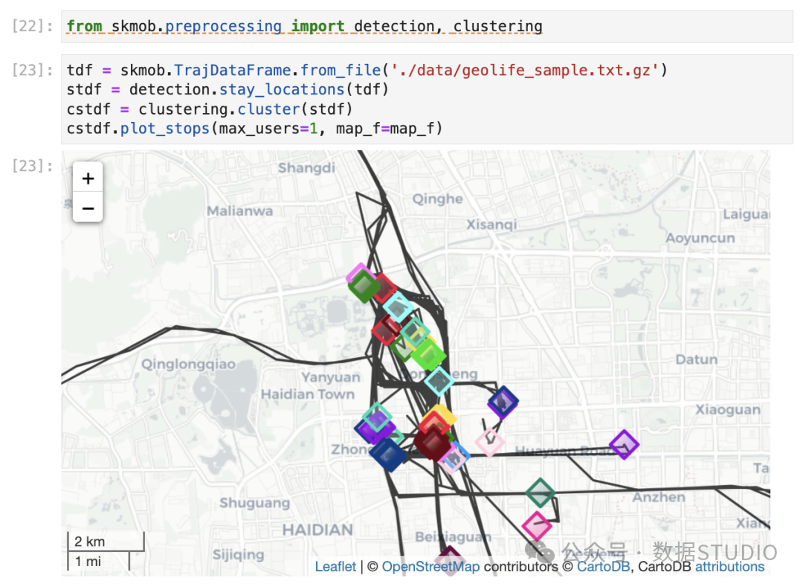This screenshot has width=803, height=584.
Task: Click the stay_locations method name
Action: pos(282,89)
